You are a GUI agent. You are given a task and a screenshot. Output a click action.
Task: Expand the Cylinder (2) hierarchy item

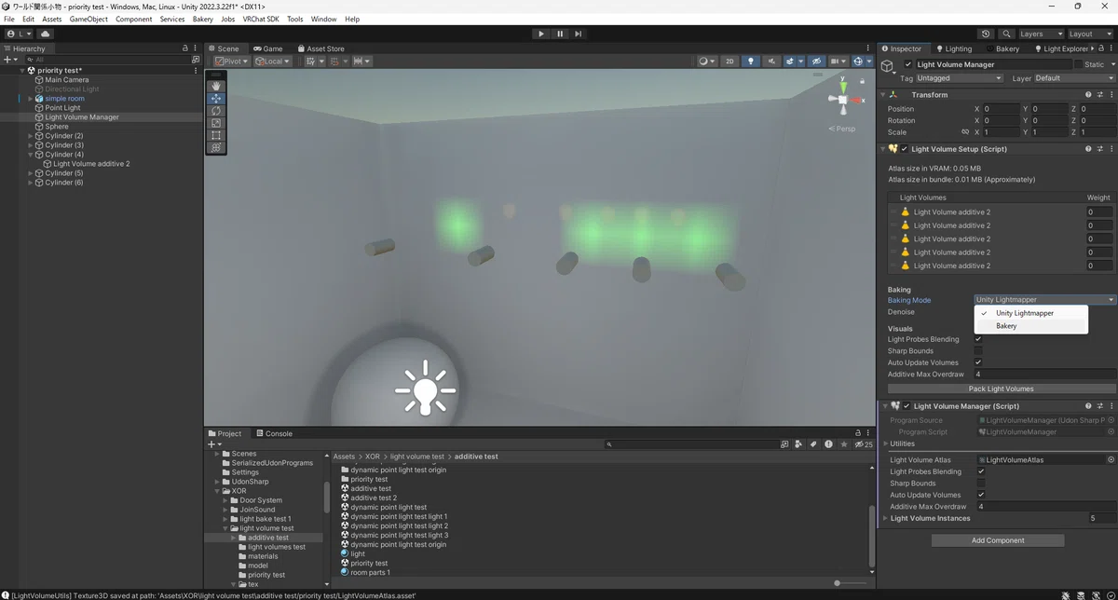[x=30, y=136]
